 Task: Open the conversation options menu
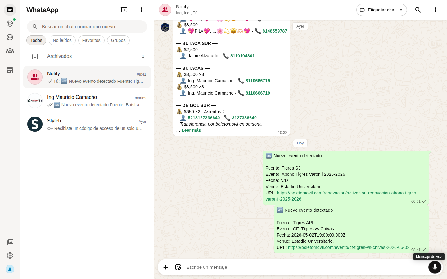point(436,10)
